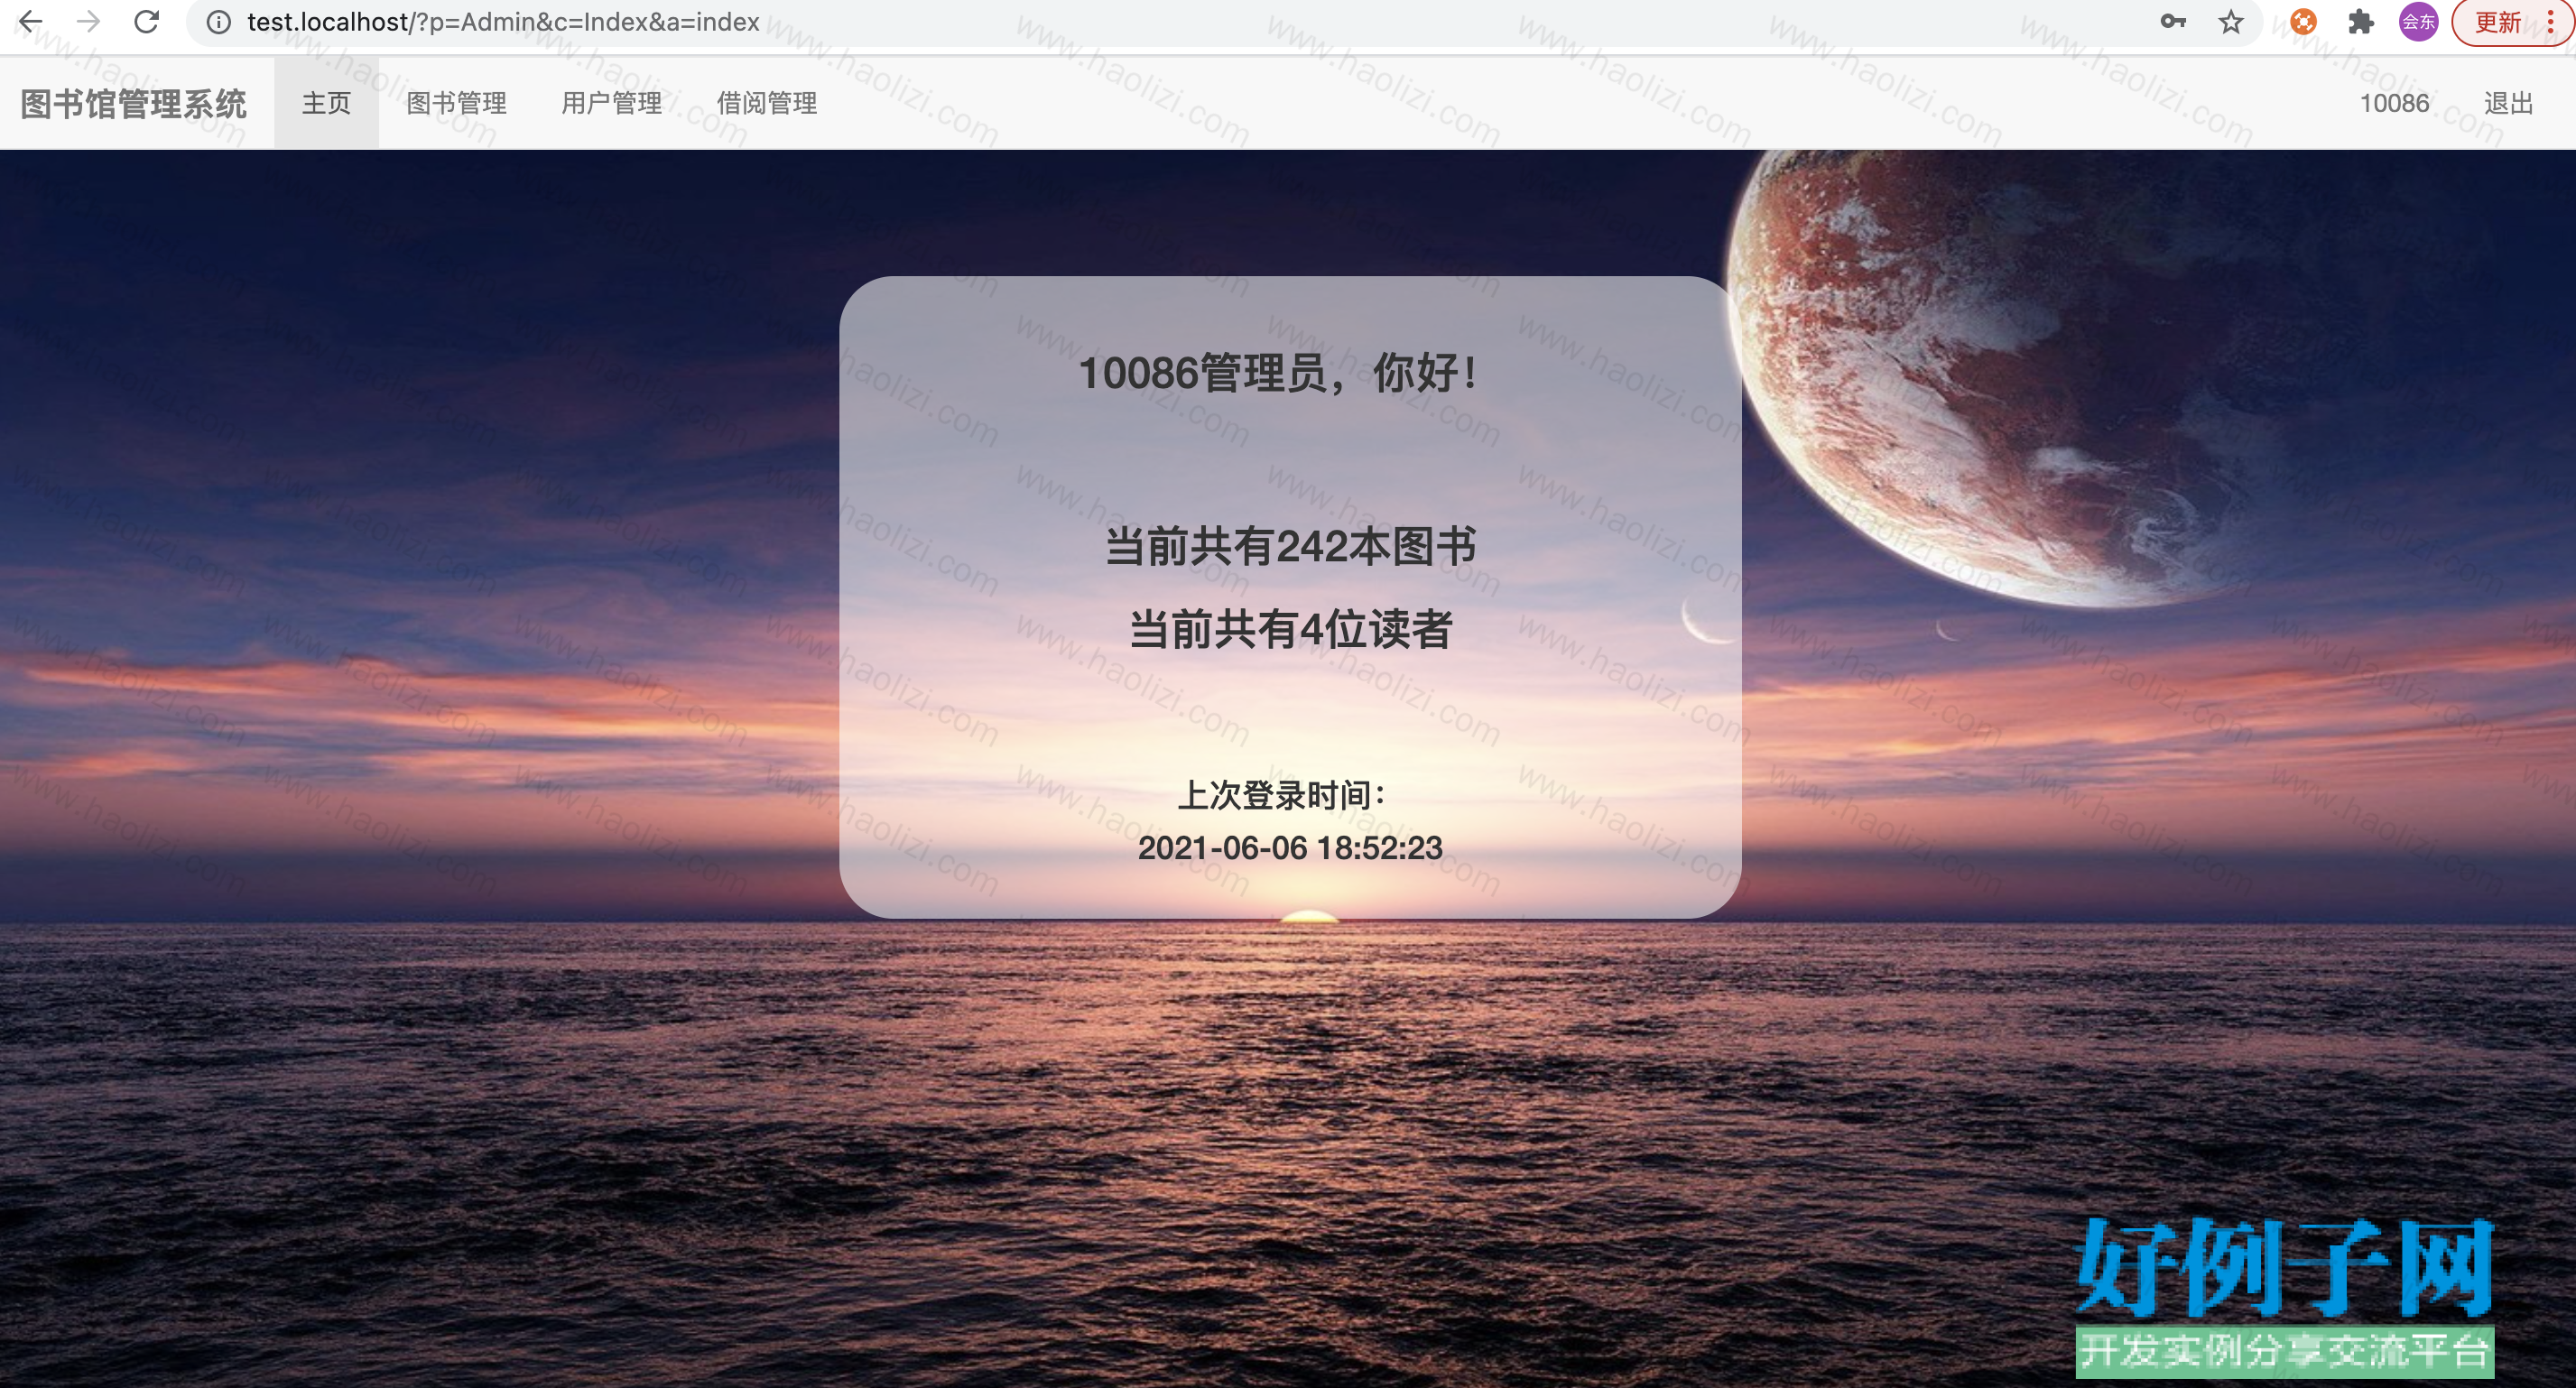The image size is (2576, 1388).
Task: Open saved passwords key icon
Action: click(x=2172, y=21)
